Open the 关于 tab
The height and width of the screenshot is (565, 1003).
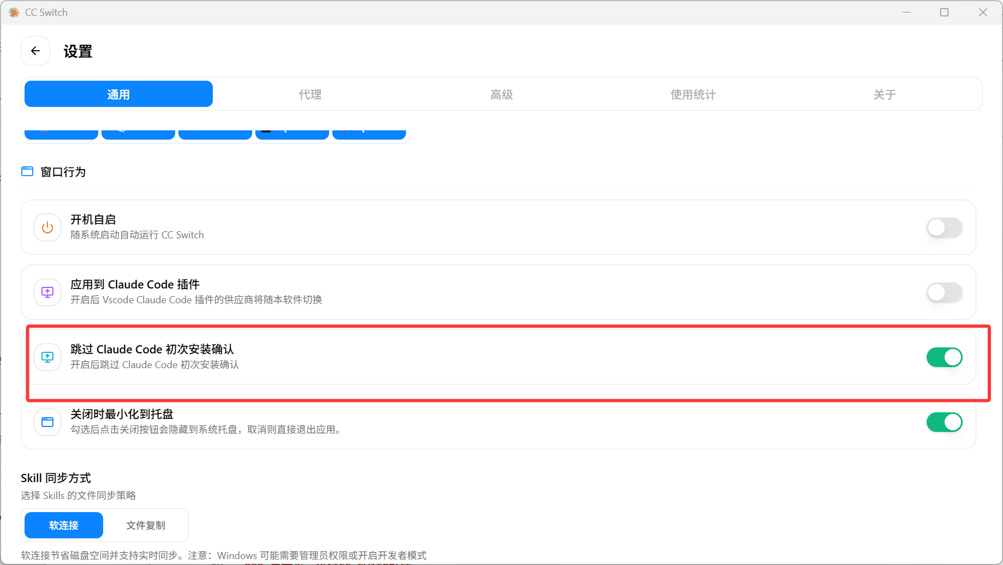pyautogui.click(x=884, y=94)
